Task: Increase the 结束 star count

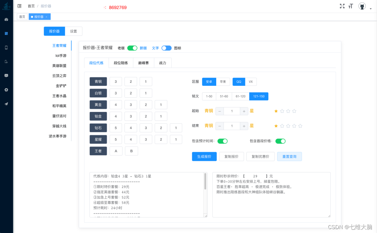Action: (244, 126)
